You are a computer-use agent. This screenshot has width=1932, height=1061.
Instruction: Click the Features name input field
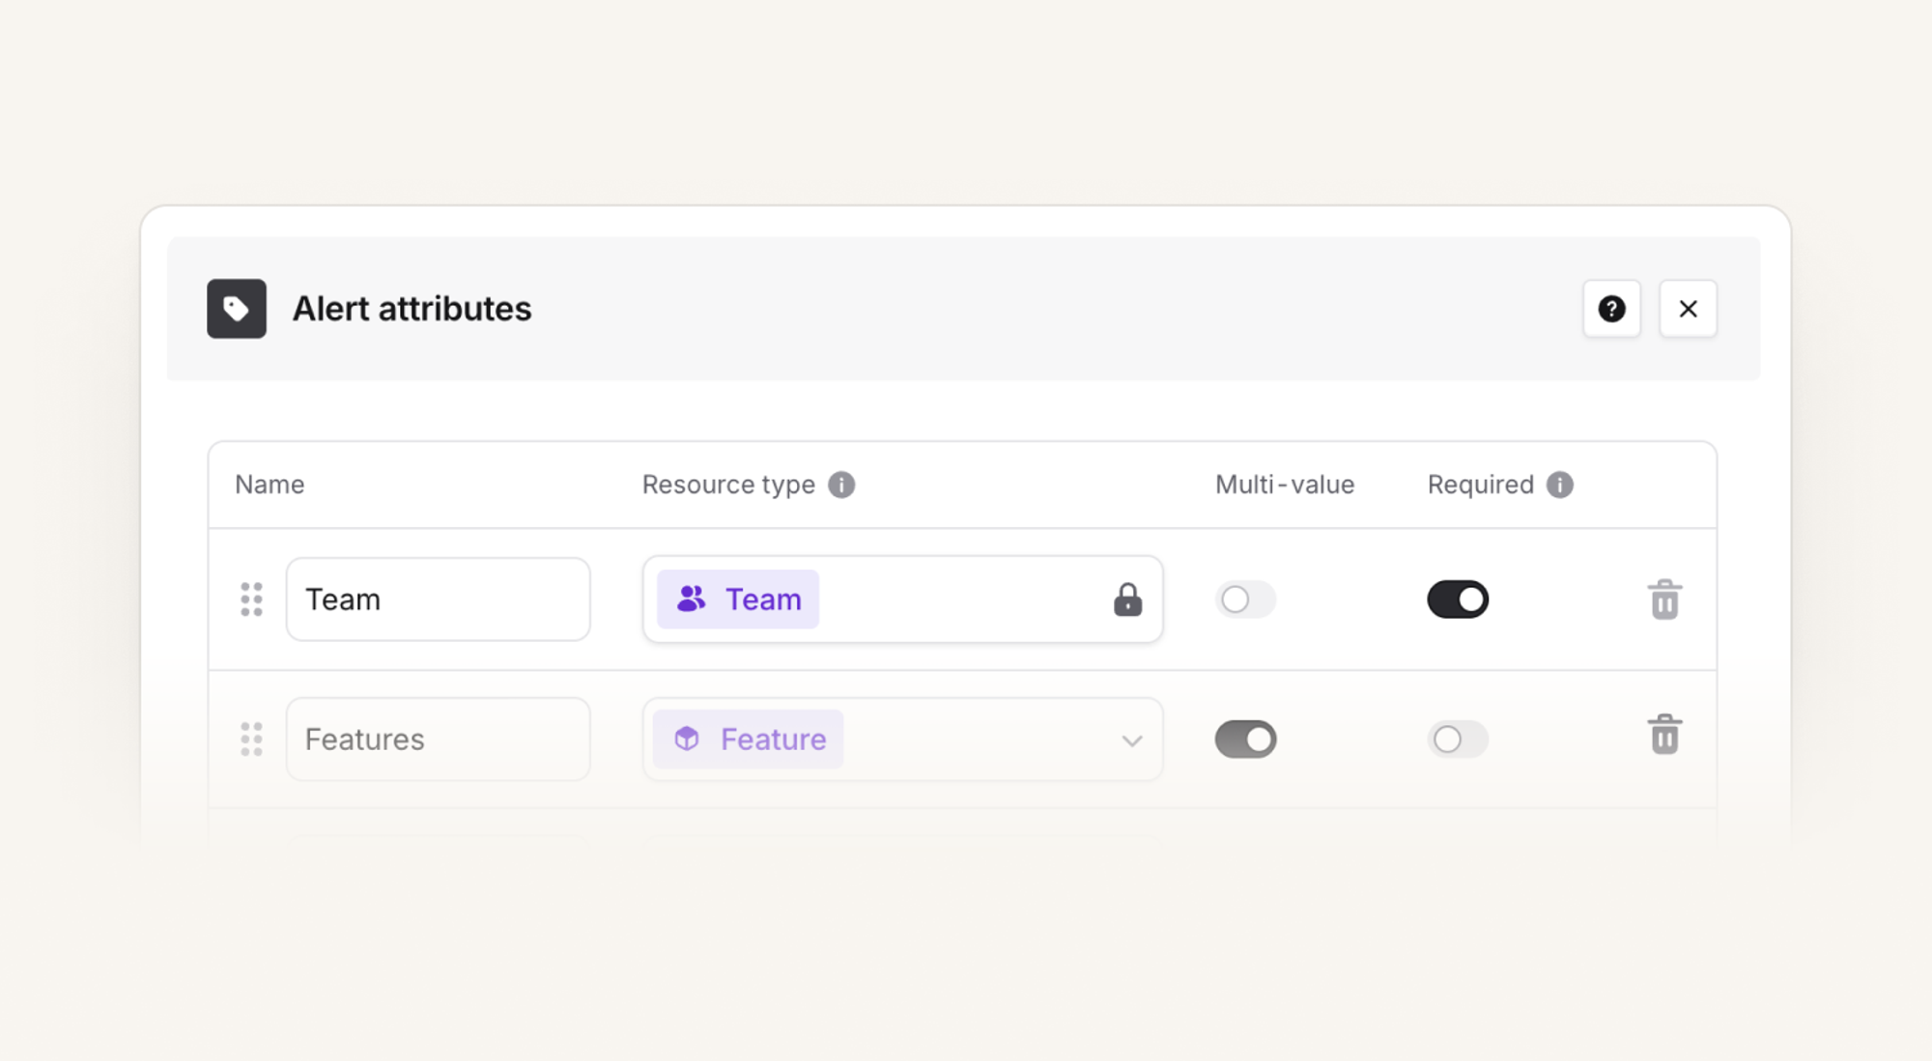(x=438, y=740)
